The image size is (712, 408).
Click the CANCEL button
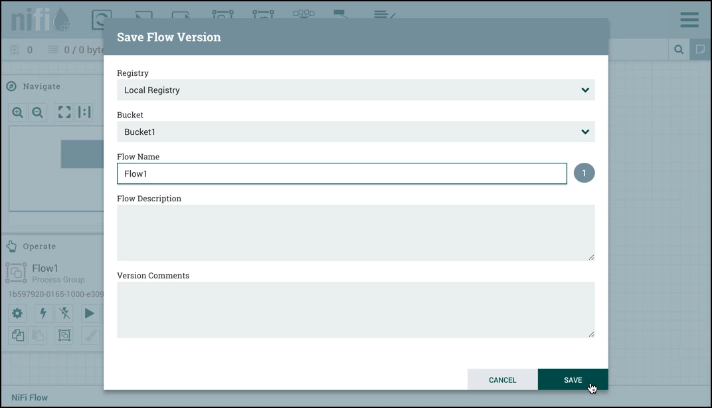(x=503, y=380)
